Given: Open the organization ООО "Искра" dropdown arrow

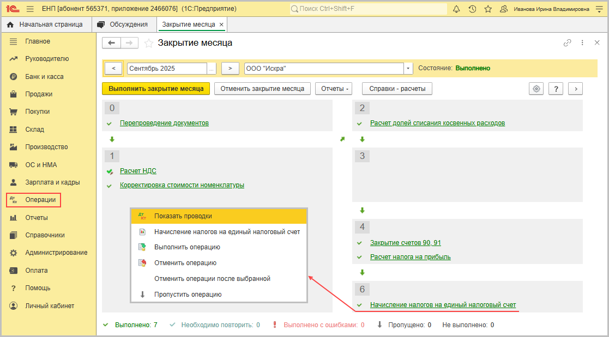Looking at the screenshot, I should (x=408, y=68).
